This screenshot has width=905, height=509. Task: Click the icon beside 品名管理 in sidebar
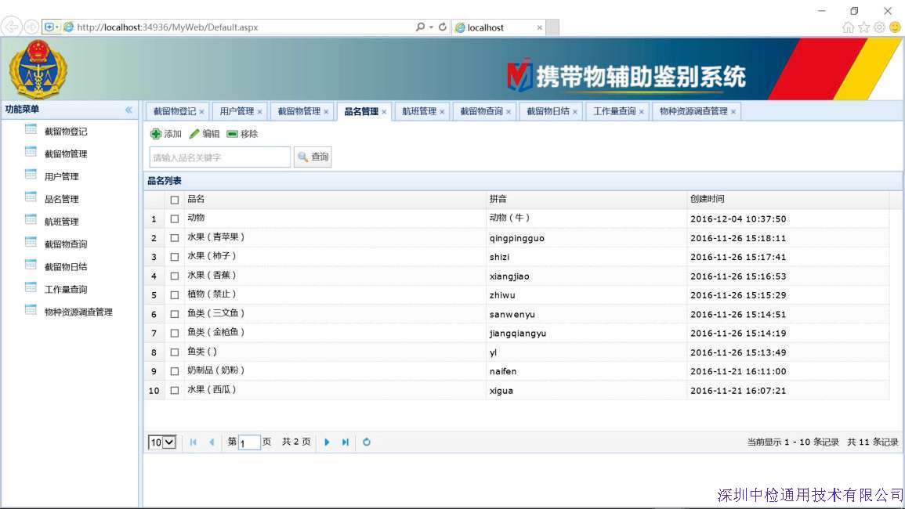(x=31, y=197)
